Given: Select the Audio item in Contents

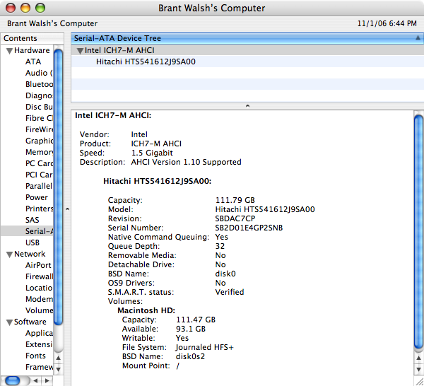Looking at the screenshot, I should [x=39, y=73].
